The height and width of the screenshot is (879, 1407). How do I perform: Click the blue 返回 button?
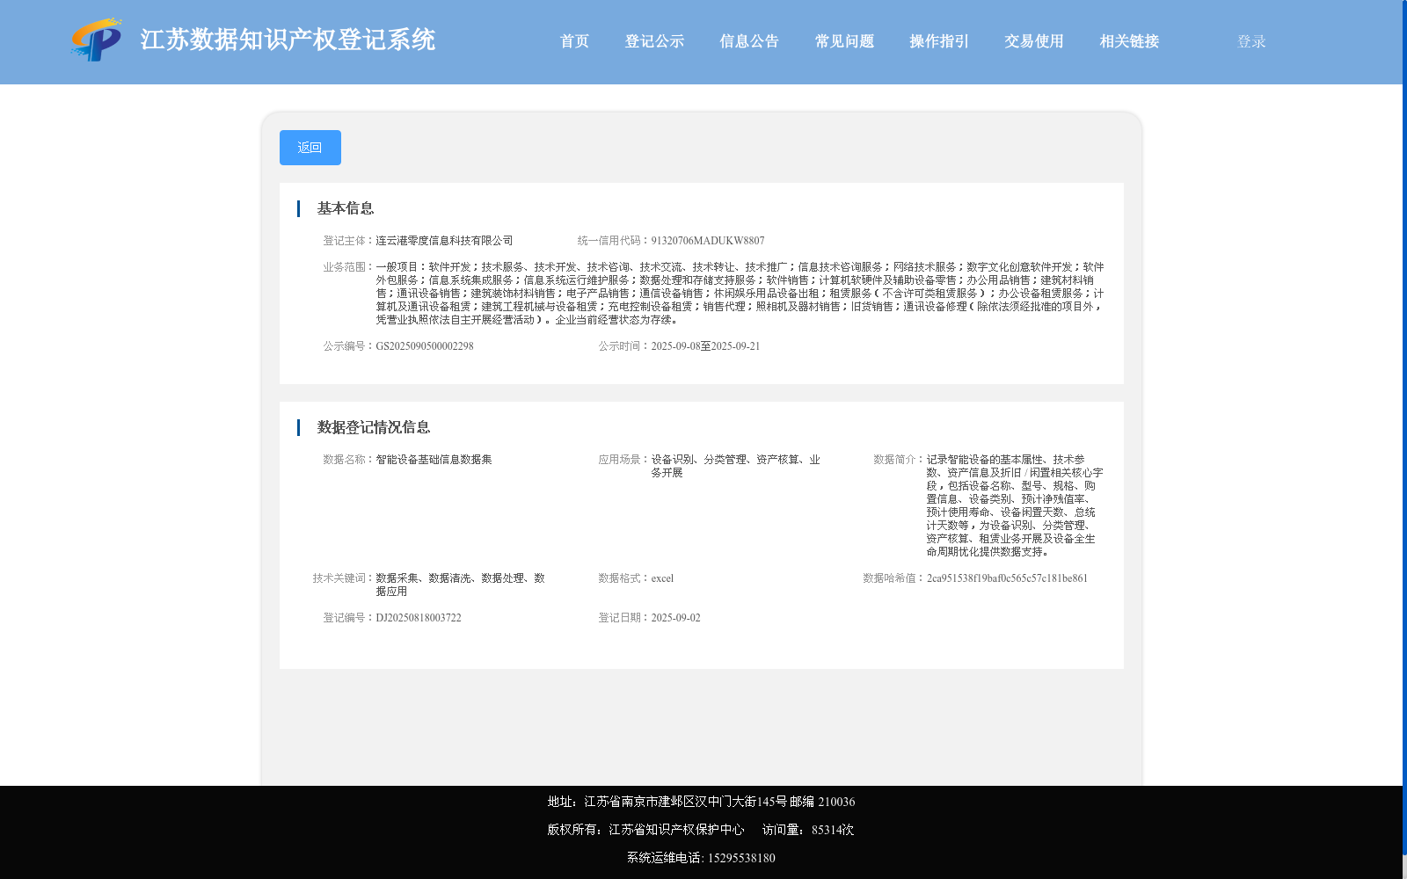point(310,148)
